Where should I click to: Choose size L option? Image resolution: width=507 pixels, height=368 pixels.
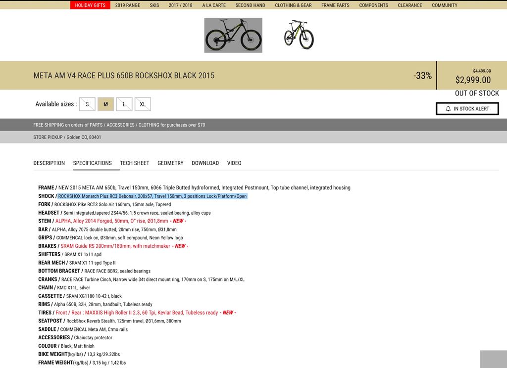124,104
